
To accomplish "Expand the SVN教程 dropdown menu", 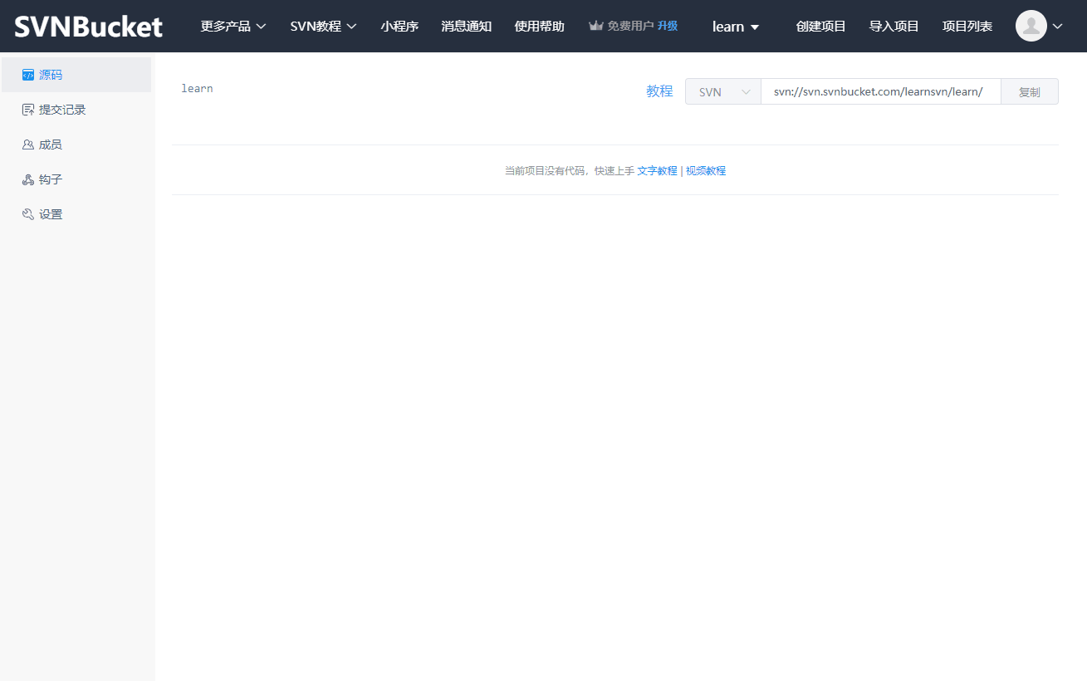I will pyautogui.click(x=323, y=26).
